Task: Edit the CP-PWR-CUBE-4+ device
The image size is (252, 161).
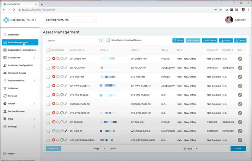Action: click(240, 86)
